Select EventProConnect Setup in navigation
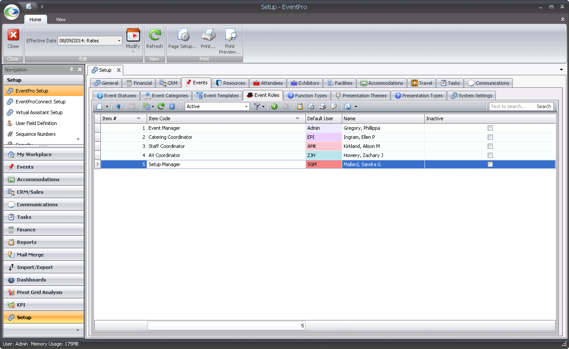Viewport: 569px width, 349px height. tap(43, 102)
